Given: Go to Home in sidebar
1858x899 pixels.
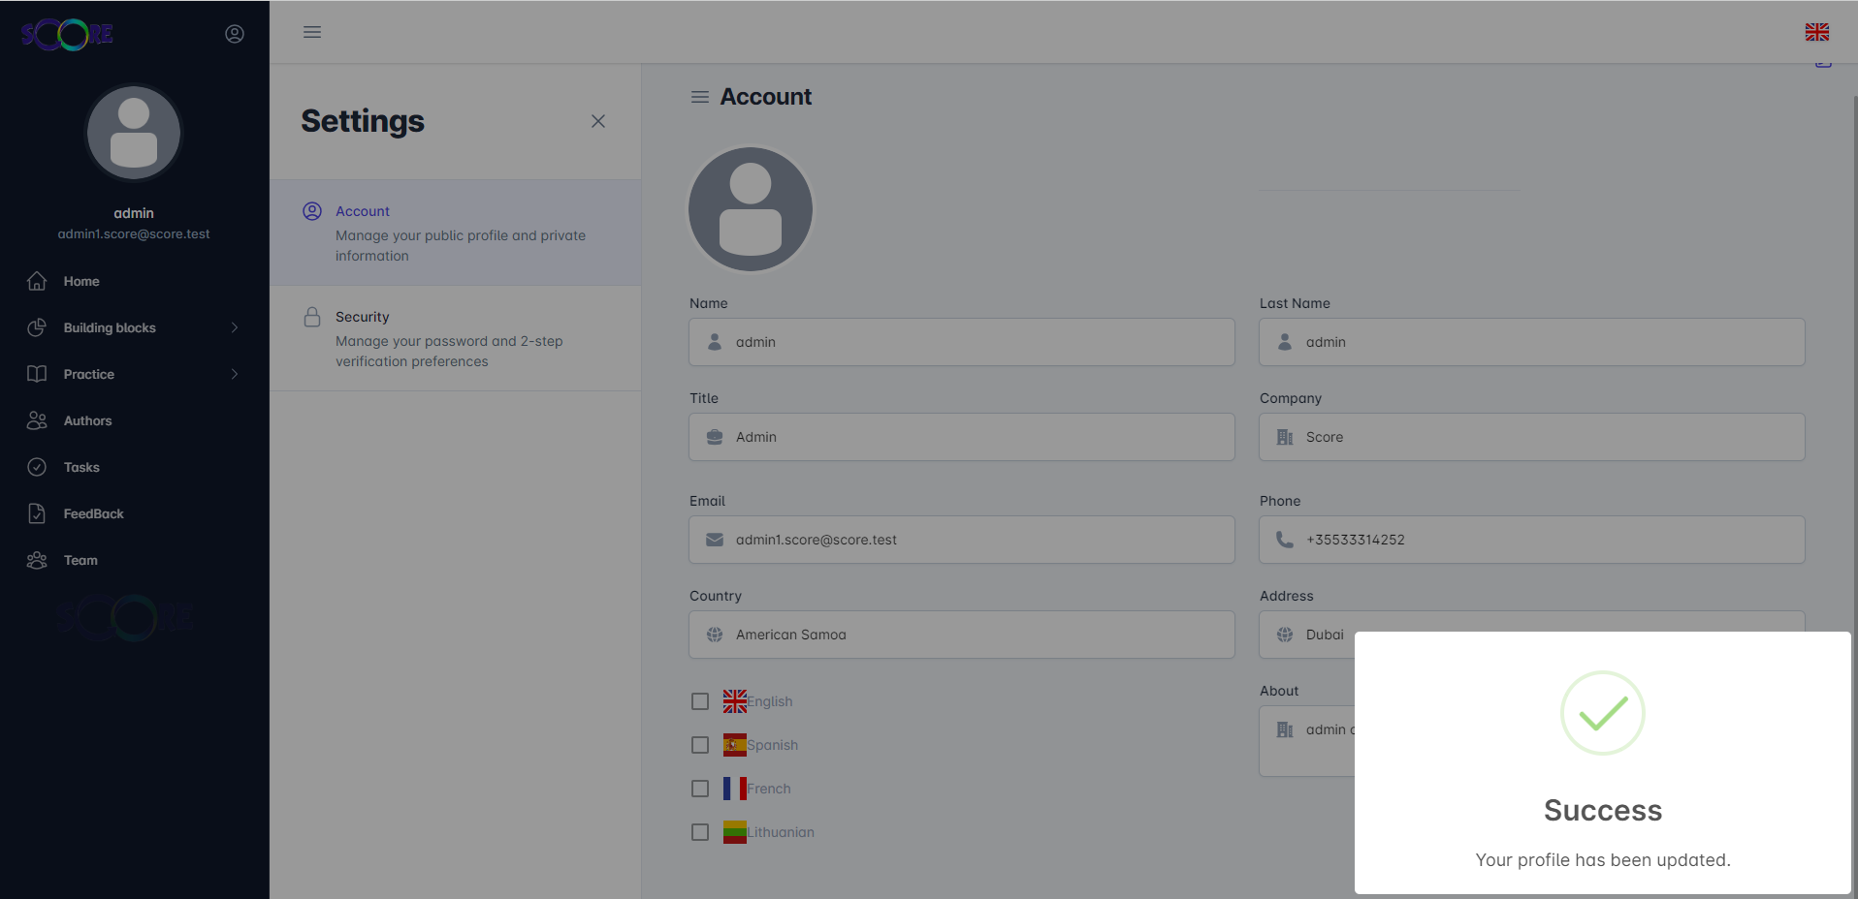Looking at the screenshot, I should [81, 281].
